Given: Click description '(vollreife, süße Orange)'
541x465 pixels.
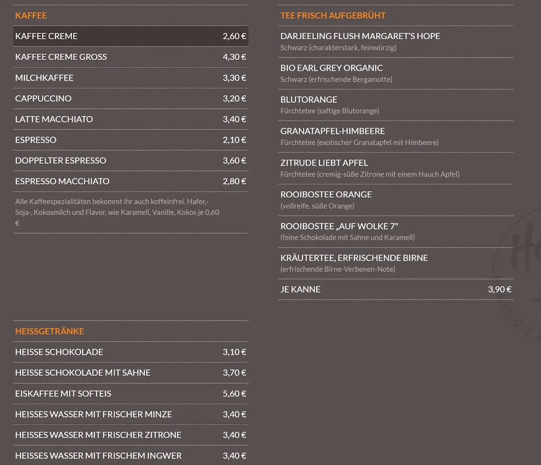Looking at the screenshot, I should pos(317,206).
